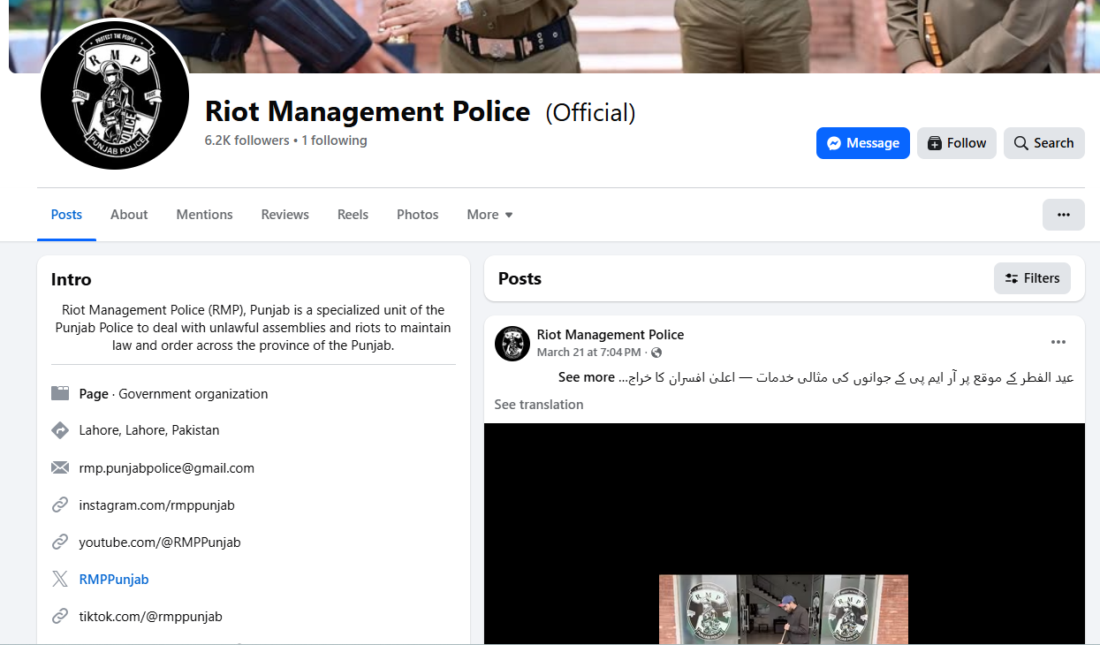Screen dimensions: 1100x645
Task: Follow the Riot Management Police page
Action: pyautogui.click(x=957, y=143)
